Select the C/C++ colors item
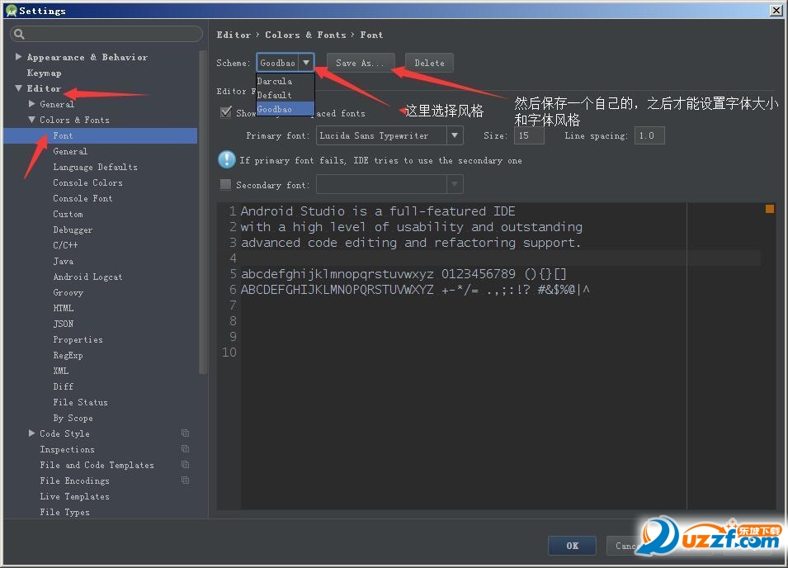This screenshot has height=568, width=788. 65,245
